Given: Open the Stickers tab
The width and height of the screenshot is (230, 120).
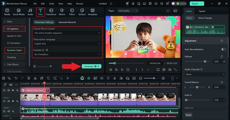Looking at the screenshot, I should pyautogui.click(x=82, y=12).
